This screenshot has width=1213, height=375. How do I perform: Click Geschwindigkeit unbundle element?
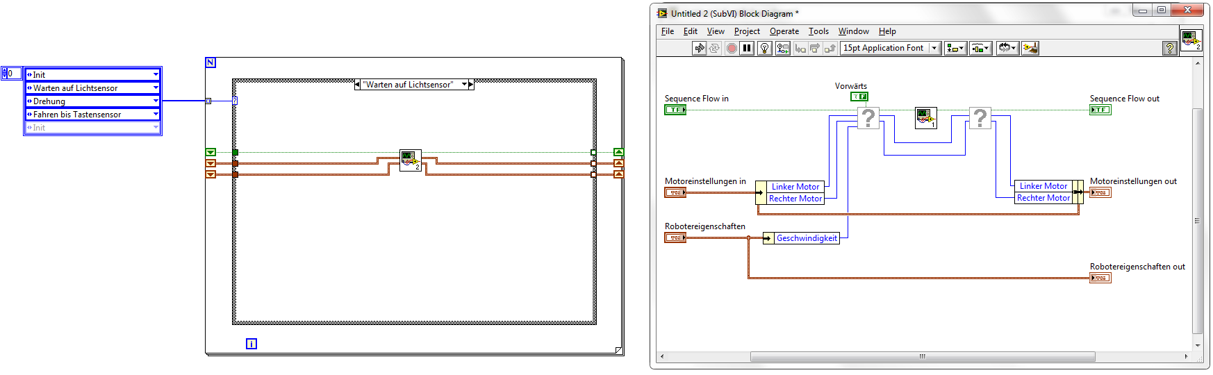[x=807, y=238]
